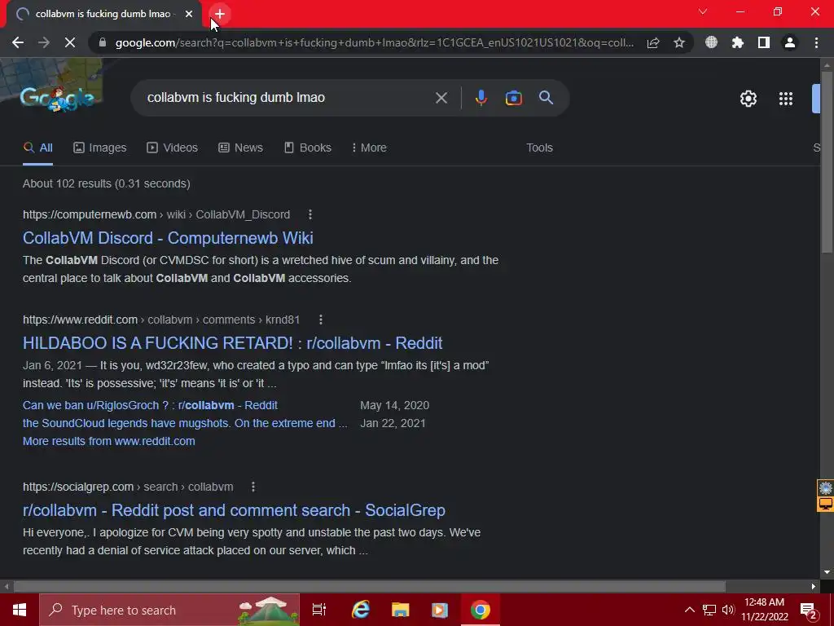Open search Tools options
This screenshot has height=626, width=834.
point(539,148)
